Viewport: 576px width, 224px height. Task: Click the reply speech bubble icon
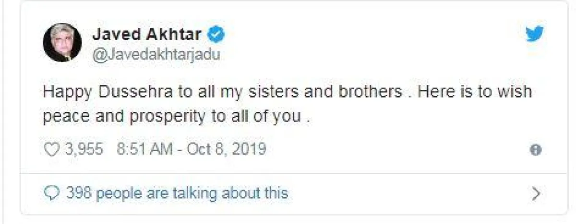point(51,193)
